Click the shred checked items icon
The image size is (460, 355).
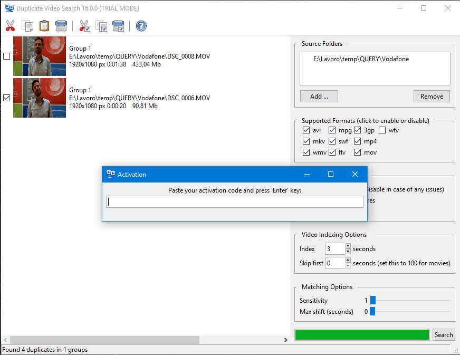pos(118,26)
